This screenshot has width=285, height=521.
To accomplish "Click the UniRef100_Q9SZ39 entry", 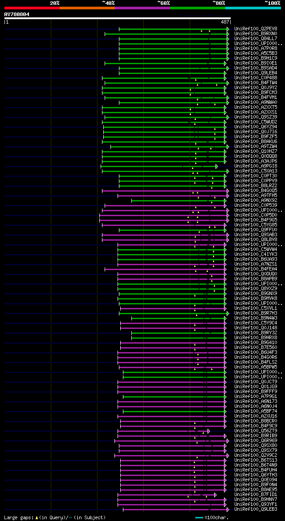I will (256, 117).
